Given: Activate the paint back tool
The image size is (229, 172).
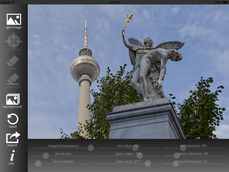Looking at the screenshot, I should 13,81.
